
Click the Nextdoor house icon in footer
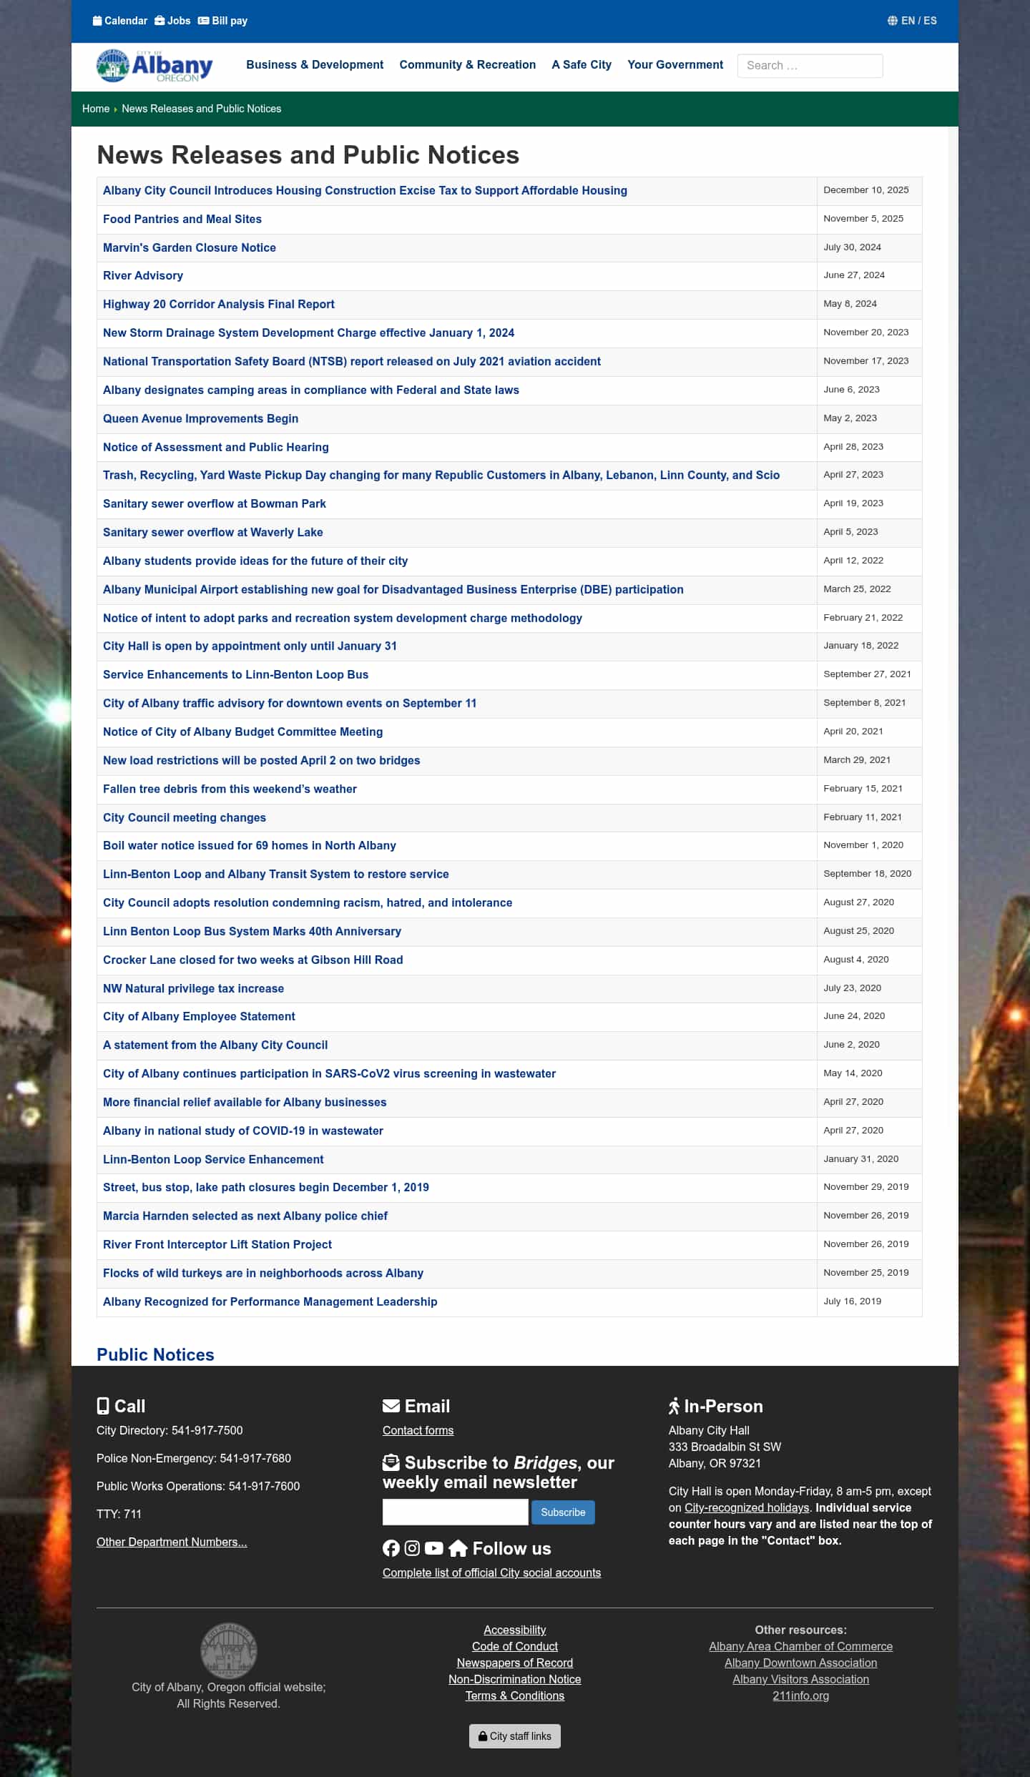point(458,1548)
